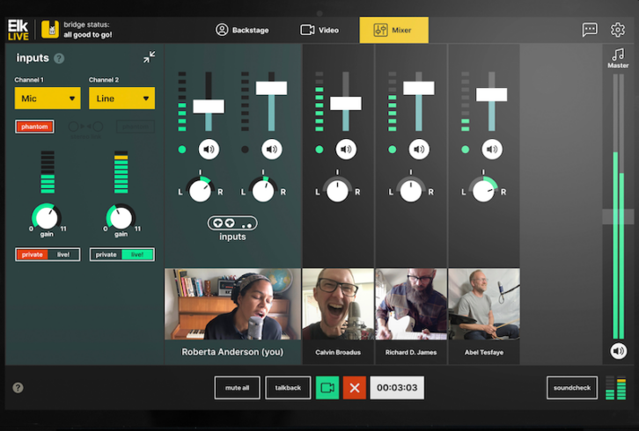639x431 pixels.
Task: Mute Calvin Broadus channel speaker icon
Action: coord(346,150)
